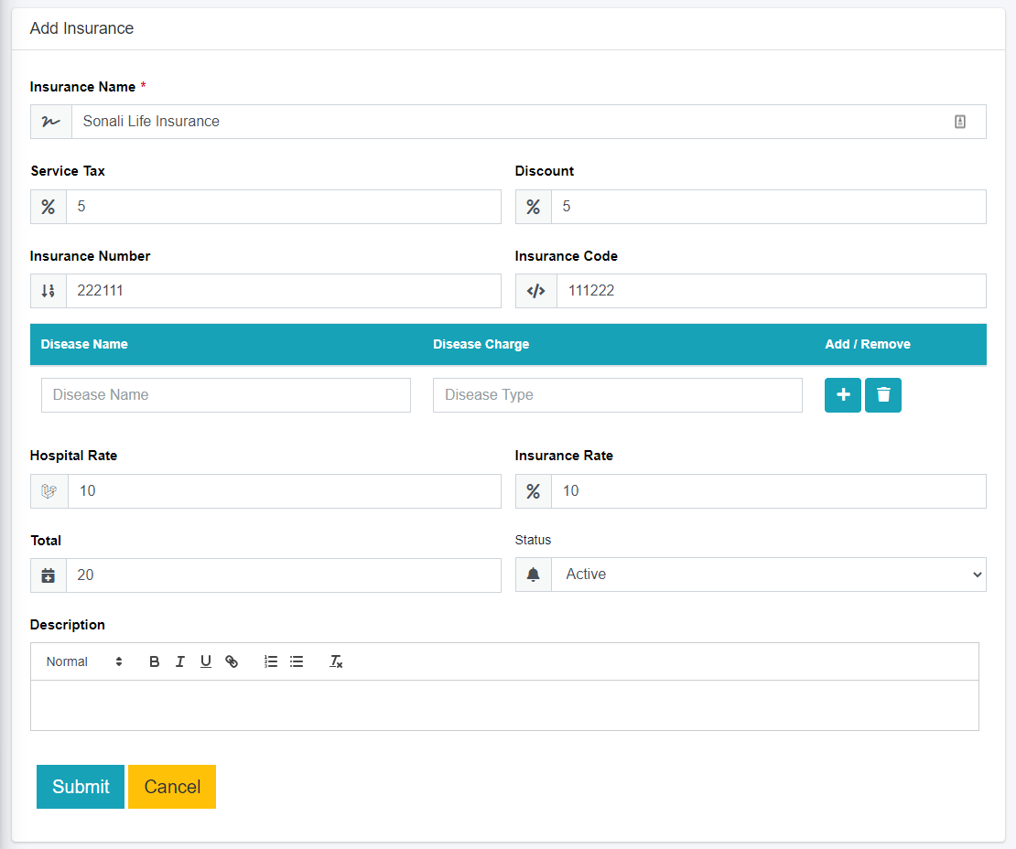
Task: Focus the Disease Name input
Action: point(226,395)
